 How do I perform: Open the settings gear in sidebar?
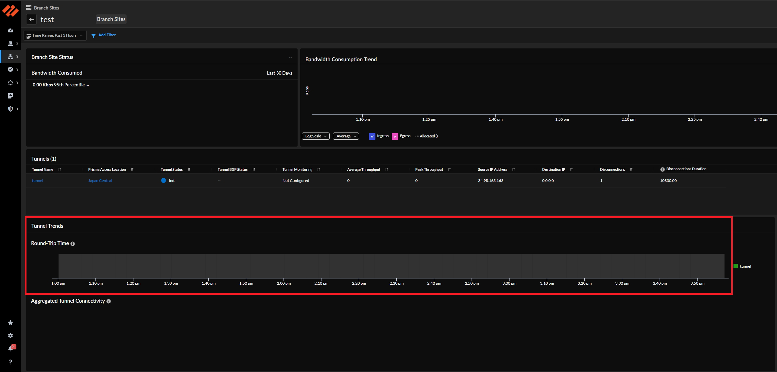click(x=10, y=336)
